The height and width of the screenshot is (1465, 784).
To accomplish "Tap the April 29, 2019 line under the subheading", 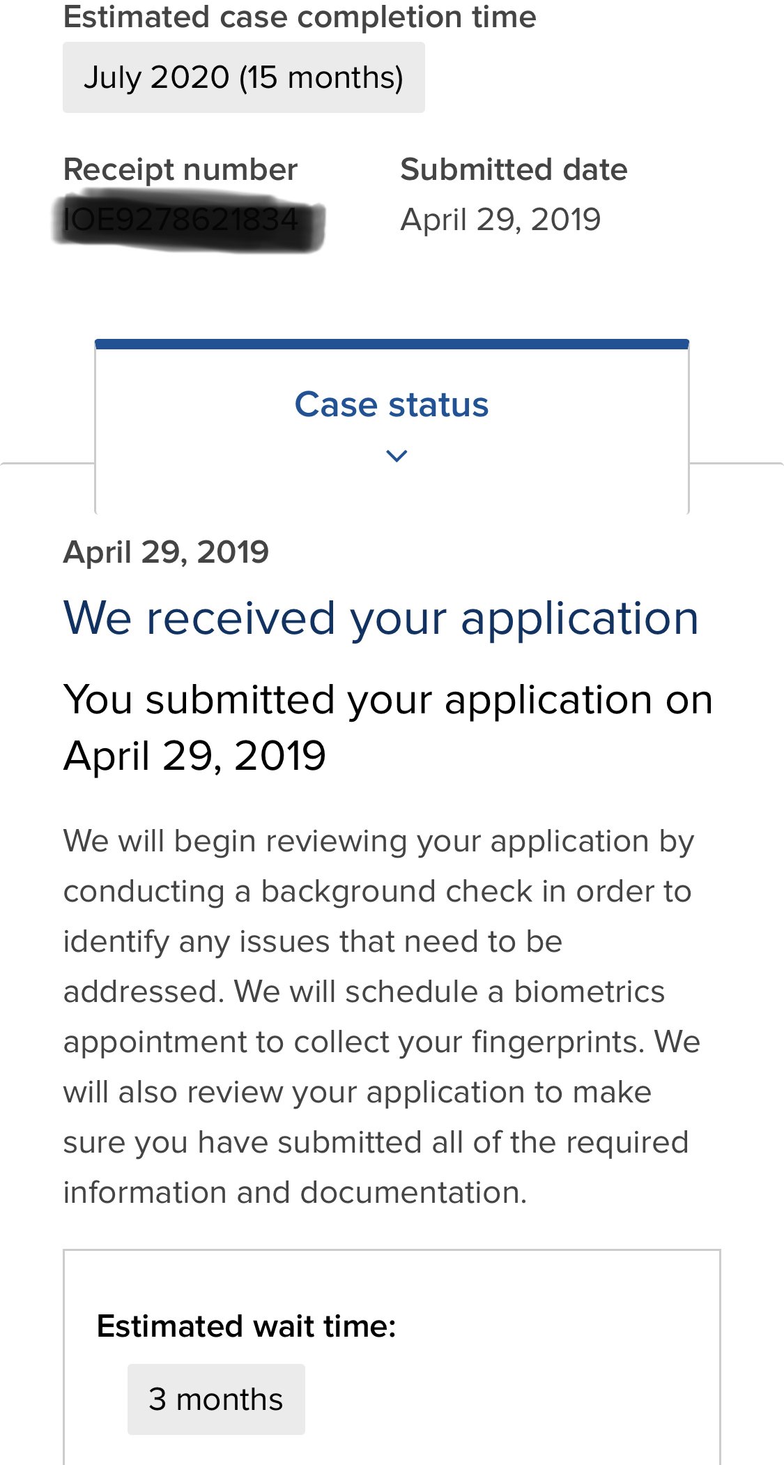I will (x=194, y=756).
